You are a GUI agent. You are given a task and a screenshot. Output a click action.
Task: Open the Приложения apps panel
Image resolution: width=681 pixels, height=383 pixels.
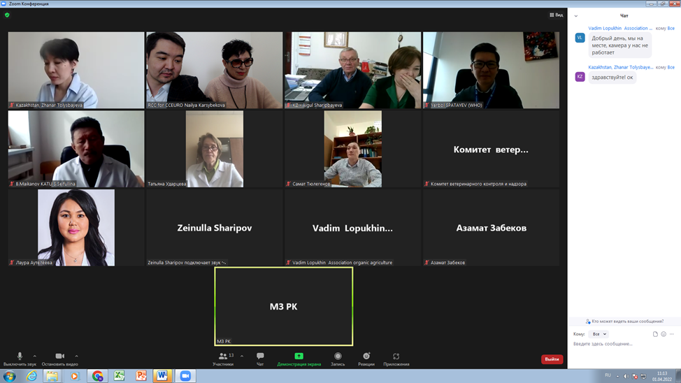click(x=396, y=359)
